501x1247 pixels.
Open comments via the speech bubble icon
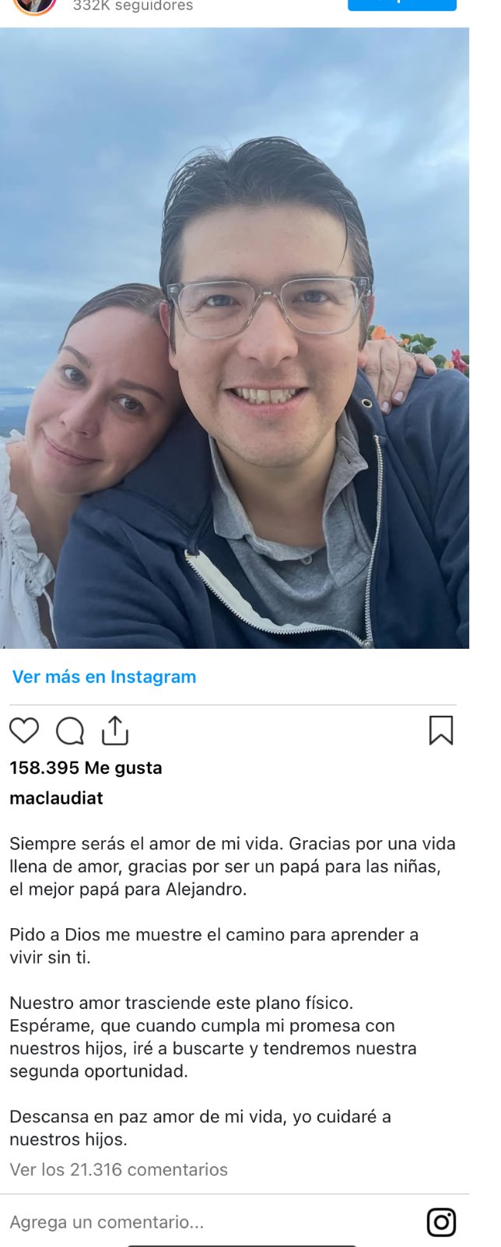(70, 731)
